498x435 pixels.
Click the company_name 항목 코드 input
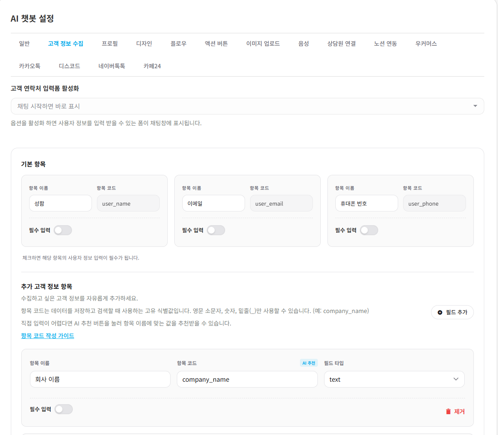pos(247,379)
